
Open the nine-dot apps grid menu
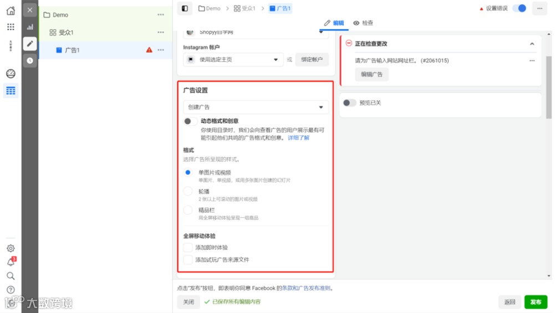11,27
